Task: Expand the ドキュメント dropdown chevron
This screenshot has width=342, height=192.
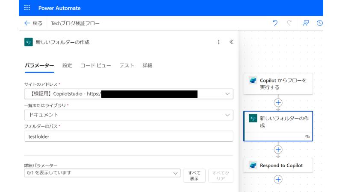Action: click(227, 115)
